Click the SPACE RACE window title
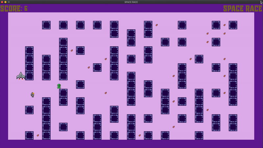This screenshot has width=263, height=148. [x=131, y=2]
